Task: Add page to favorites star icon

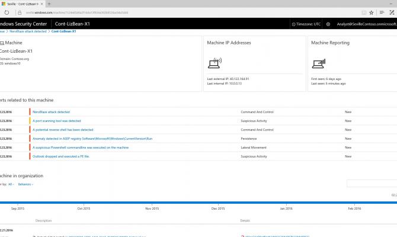Action: coord(371,12)
